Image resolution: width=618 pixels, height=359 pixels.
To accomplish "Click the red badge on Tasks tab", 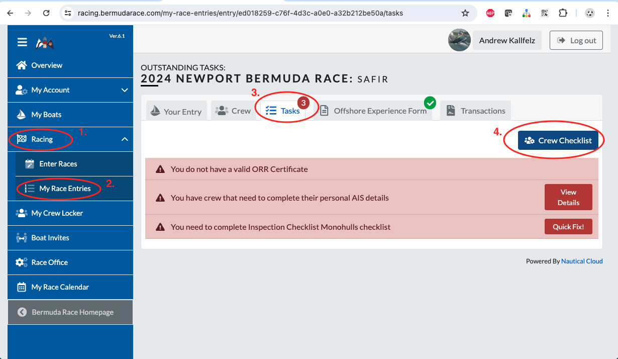I will click(303, 103).
